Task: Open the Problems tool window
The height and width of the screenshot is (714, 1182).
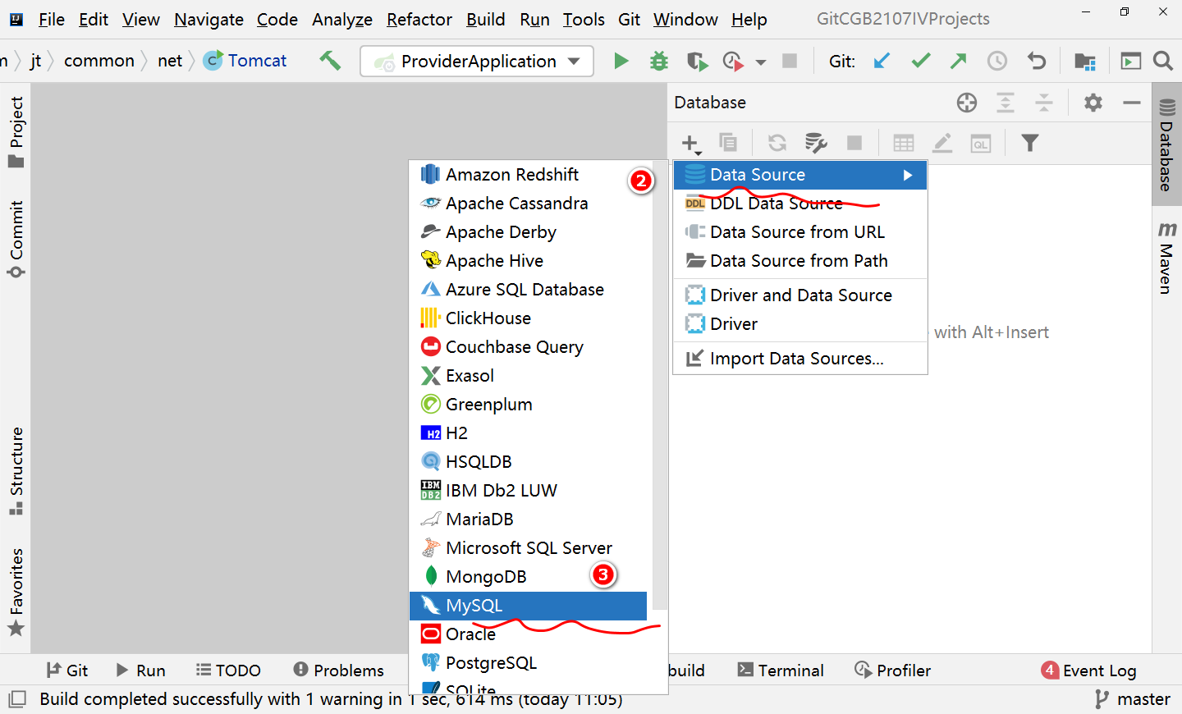Action: [x=338, y=671]
